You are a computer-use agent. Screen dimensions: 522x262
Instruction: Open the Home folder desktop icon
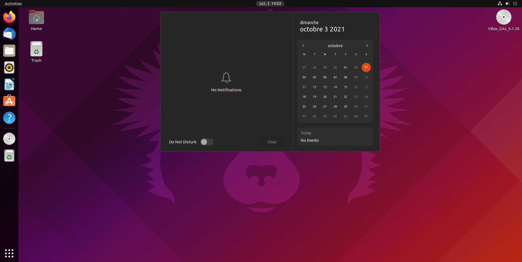tap(36, 21)
